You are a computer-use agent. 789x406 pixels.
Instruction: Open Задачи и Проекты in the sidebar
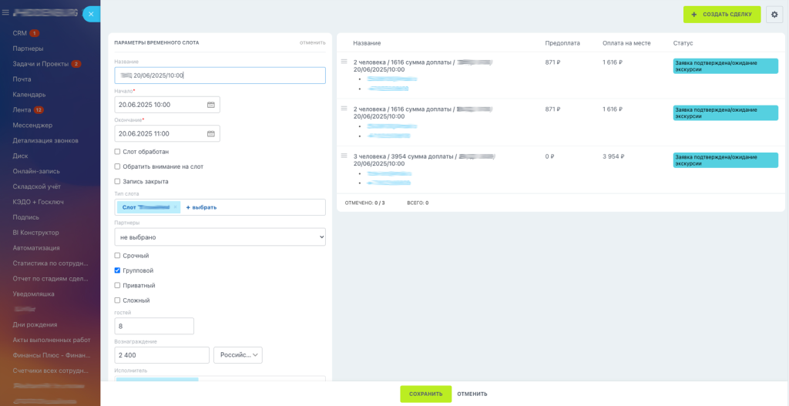[40, 64]
